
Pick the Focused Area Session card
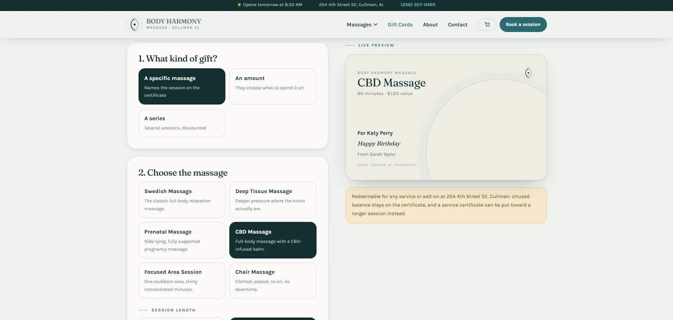[182, 281]
